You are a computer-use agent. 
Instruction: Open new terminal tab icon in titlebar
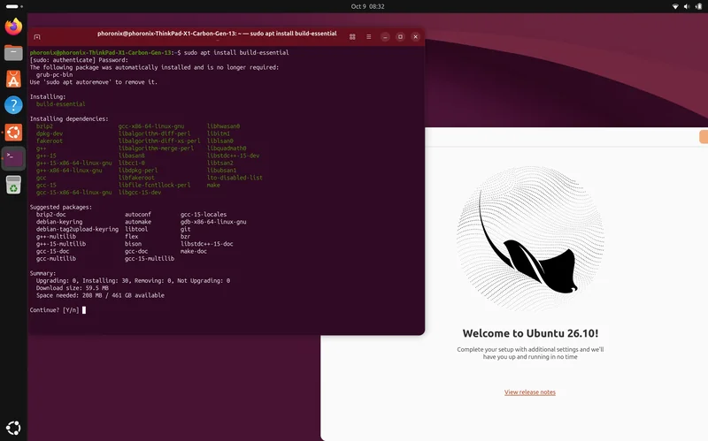pos(37,37)
